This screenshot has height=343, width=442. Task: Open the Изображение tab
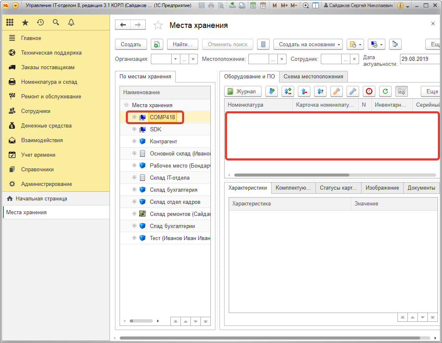point(382,188)
